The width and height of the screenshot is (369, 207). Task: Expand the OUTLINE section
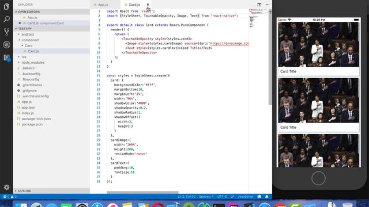click(51, 191)
